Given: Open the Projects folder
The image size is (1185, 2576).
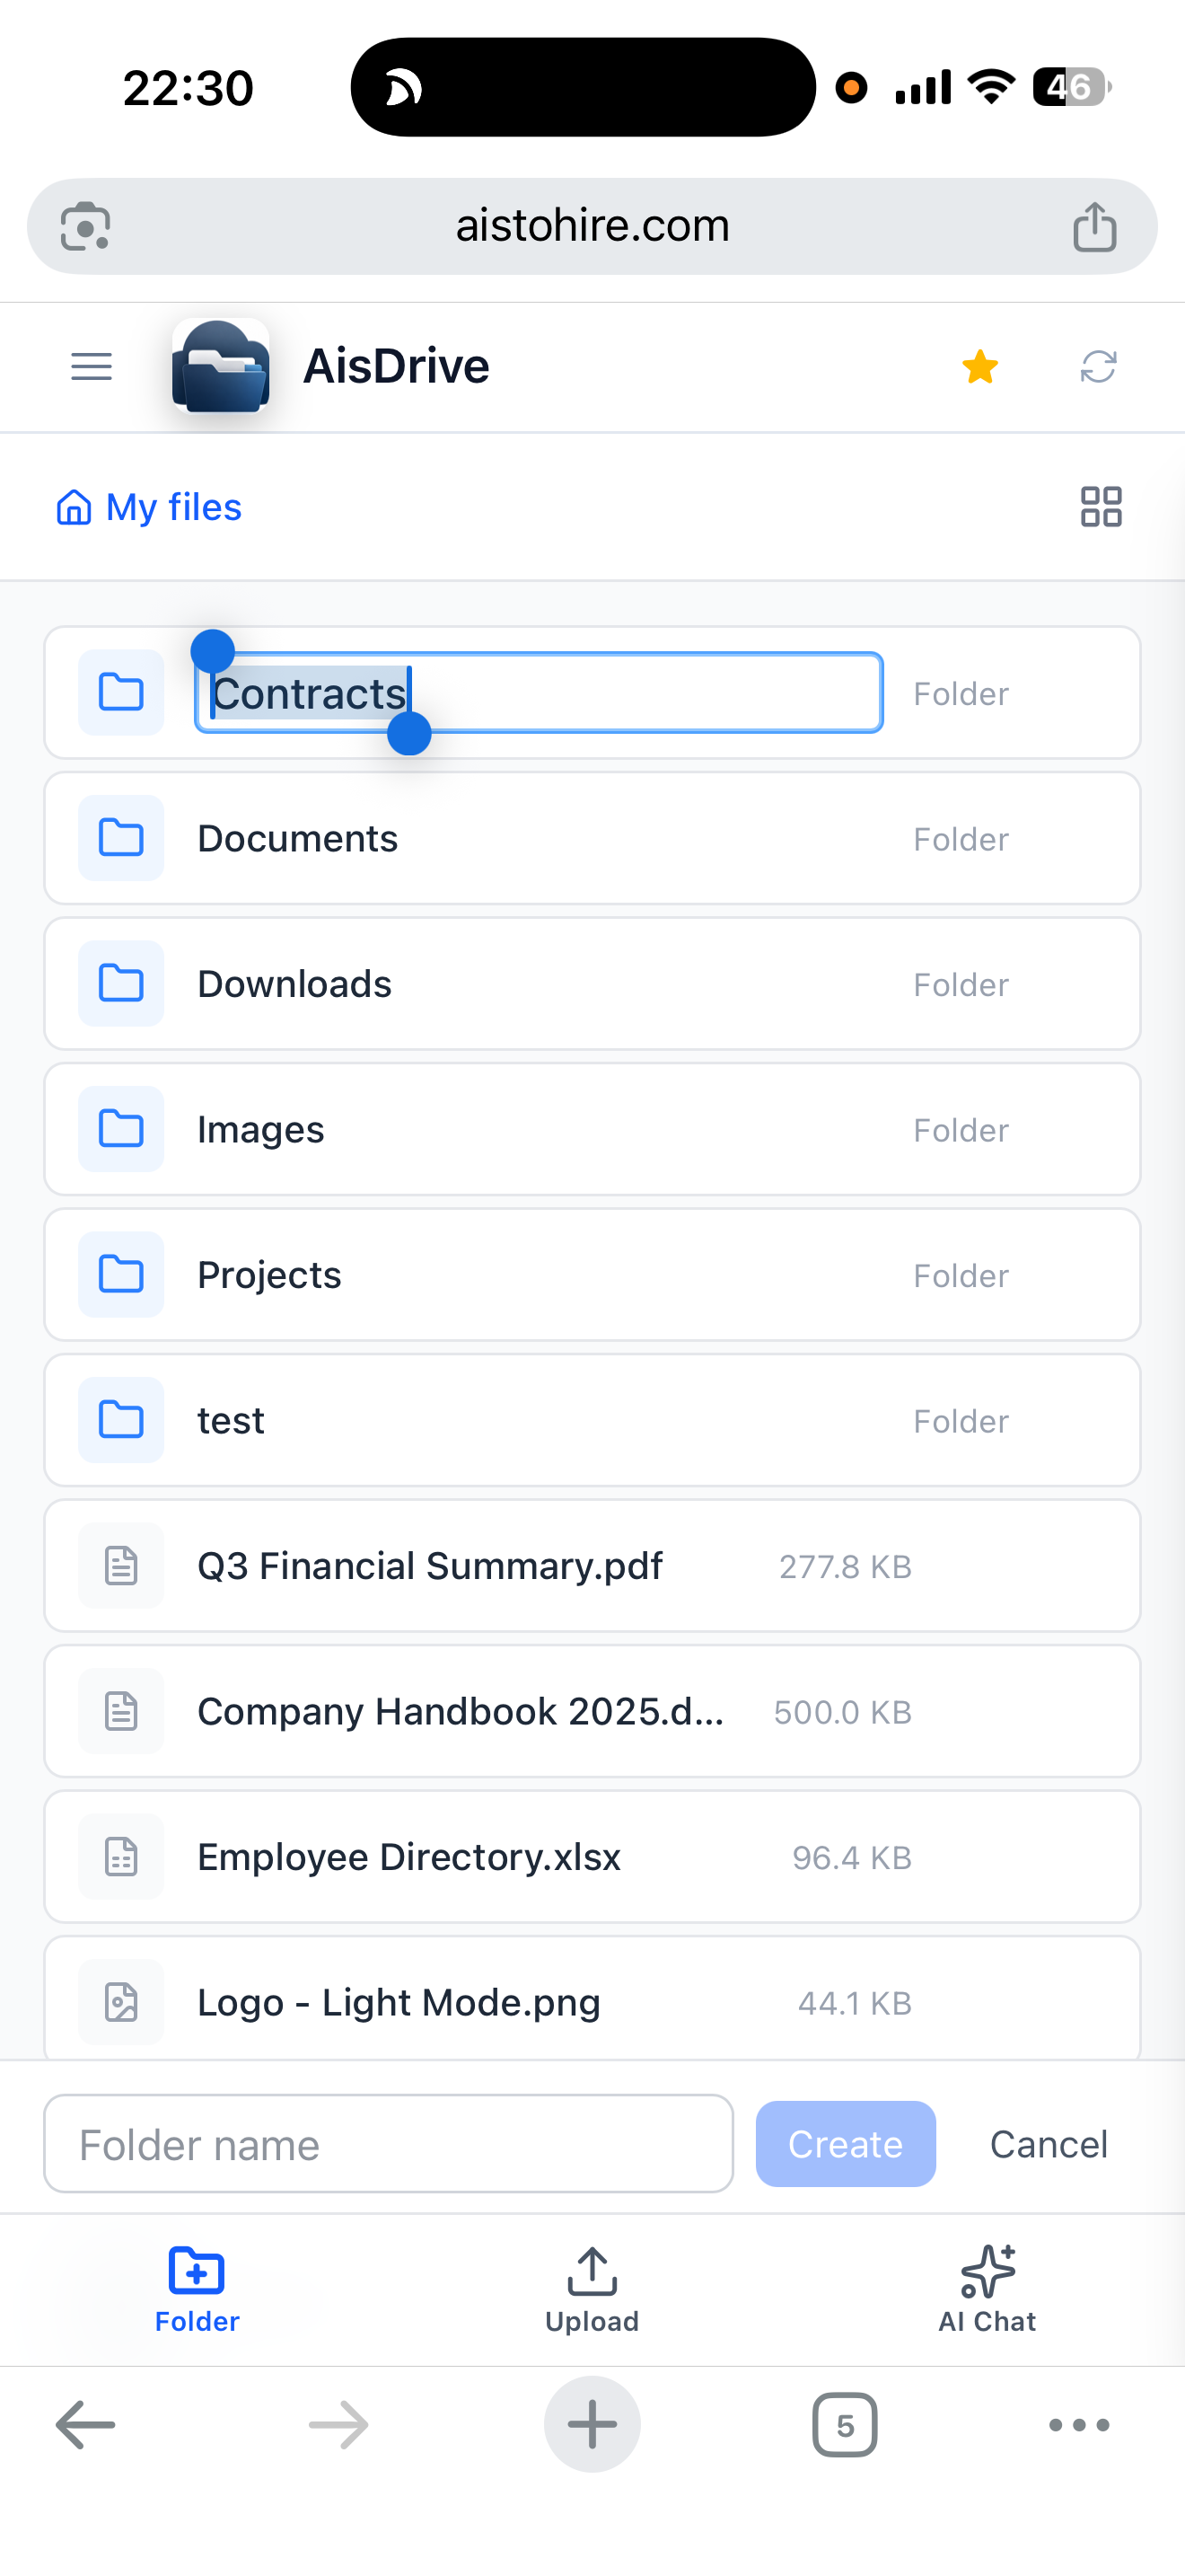Looking at the screenshot, I should coord(592,1275).
